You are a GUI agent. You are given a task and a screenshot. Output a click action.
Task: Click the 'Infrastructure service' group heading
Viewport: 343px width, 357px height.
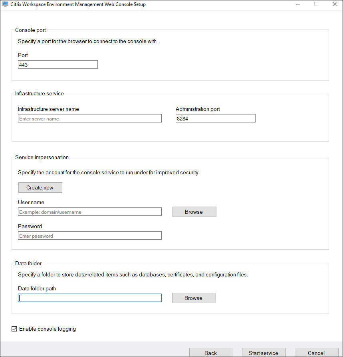[x=40, y=94]
